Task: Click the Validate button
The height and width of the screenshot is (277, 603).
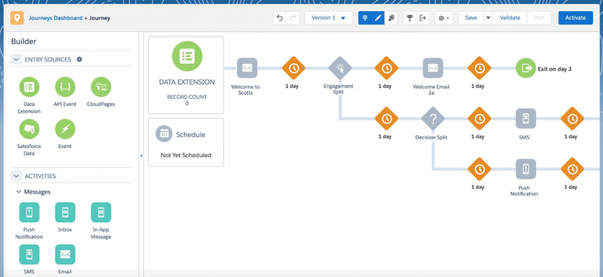Action: pos(509,18)
